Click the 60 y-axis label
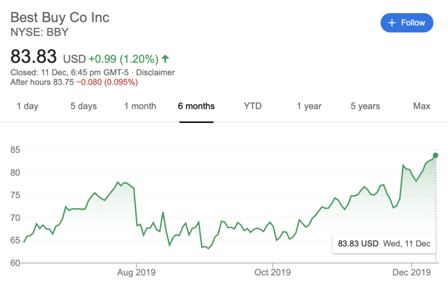The height and width of the screenshot is (292, 448). tap(15, 263)
